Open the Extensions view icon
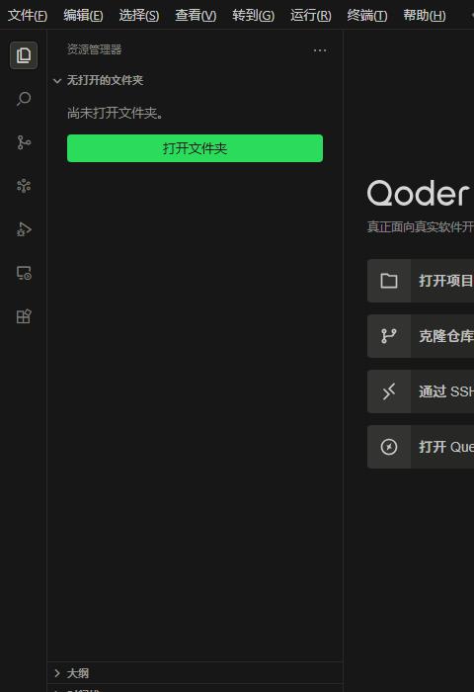The width and height of the screenshot is (474, 692). (x=24, y=316)
